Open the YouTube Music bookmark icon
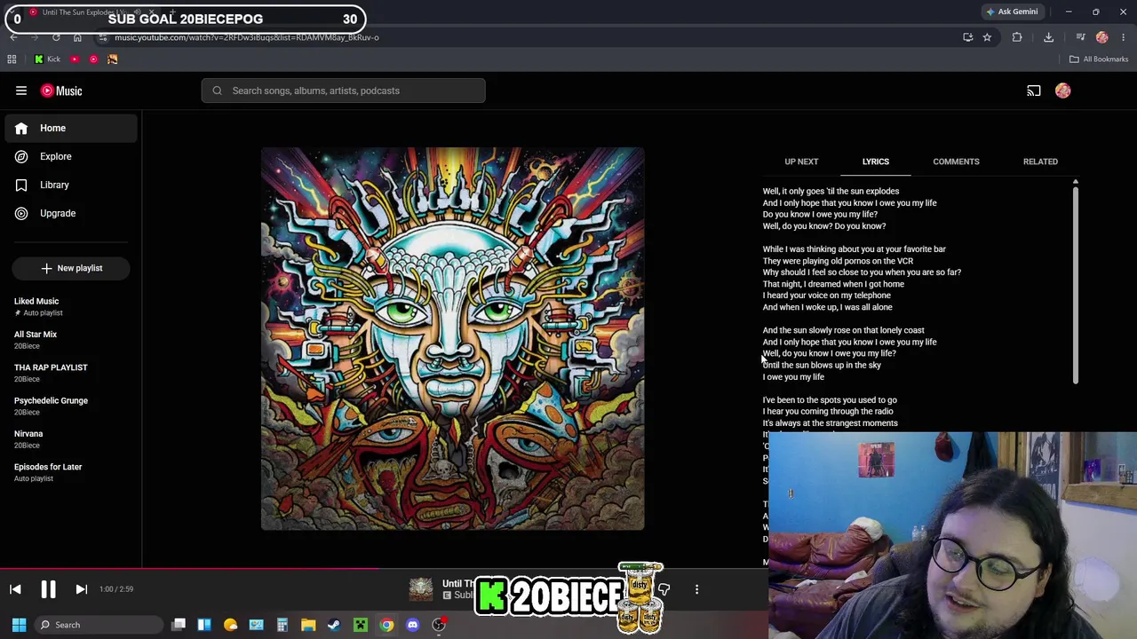The width and height of the screenshot is (1137, 639). pyautogui.click(x=93, y=59)
